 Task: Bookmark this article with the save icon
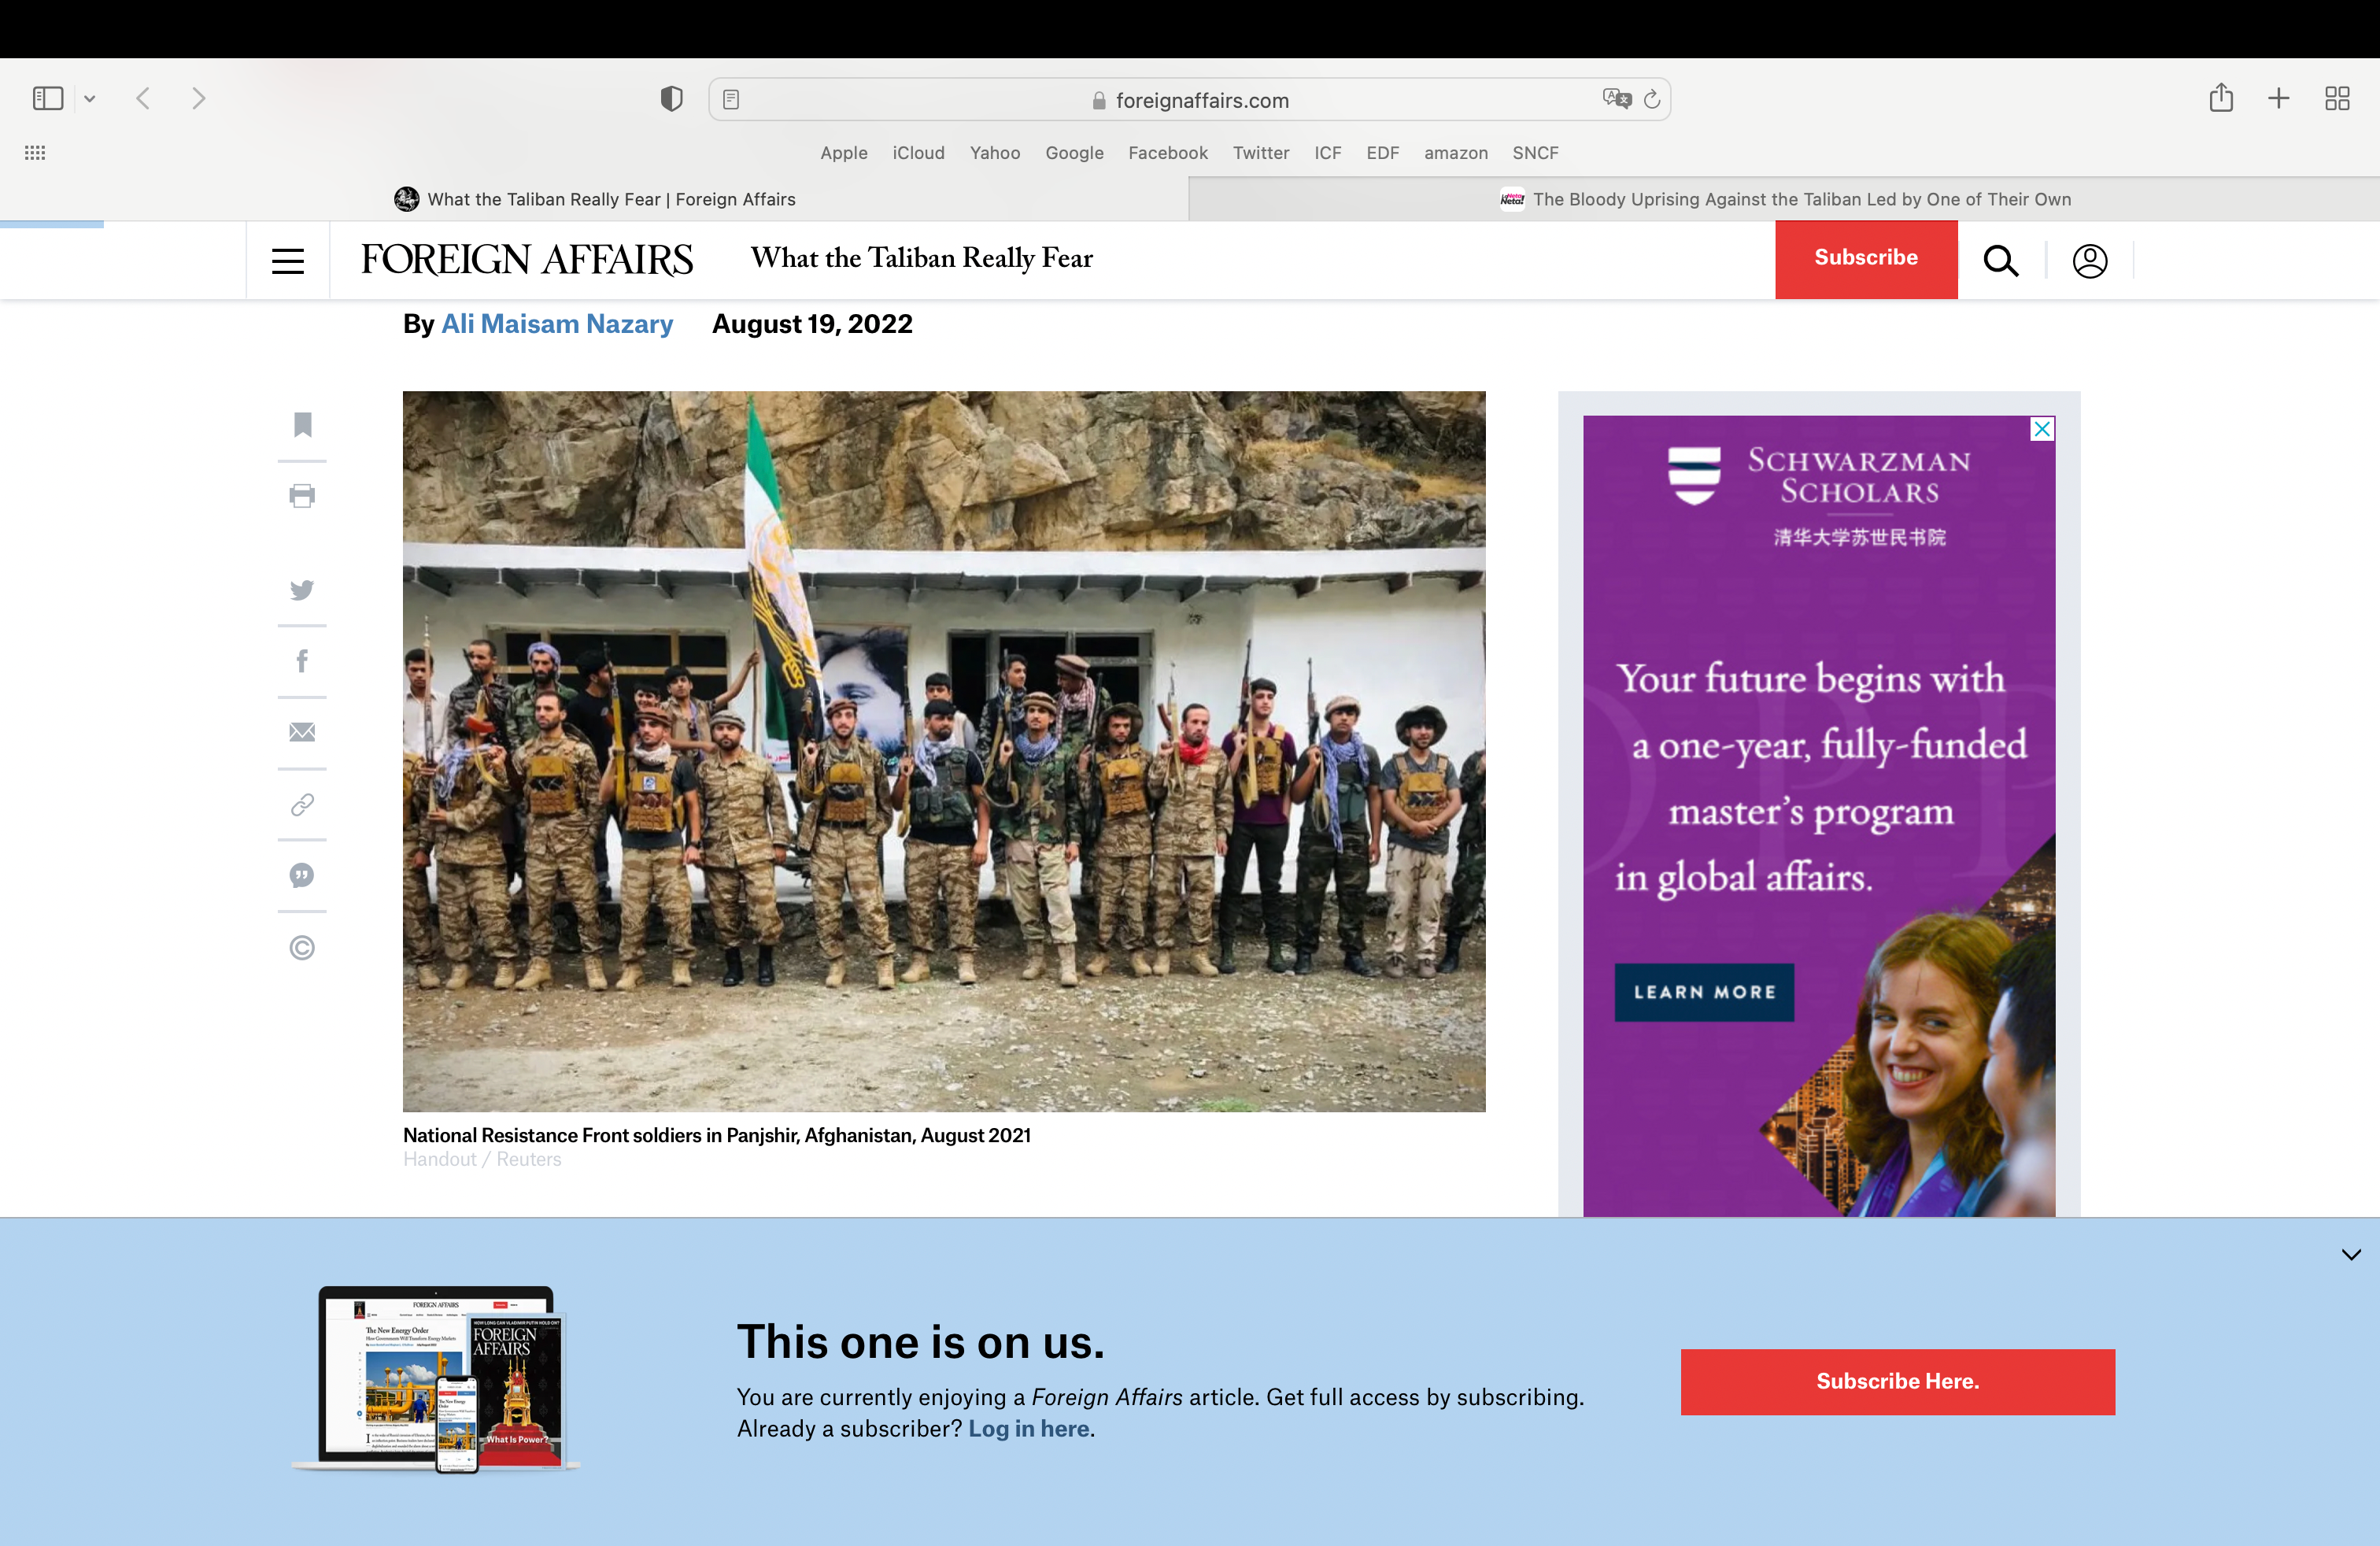(302, 425)
